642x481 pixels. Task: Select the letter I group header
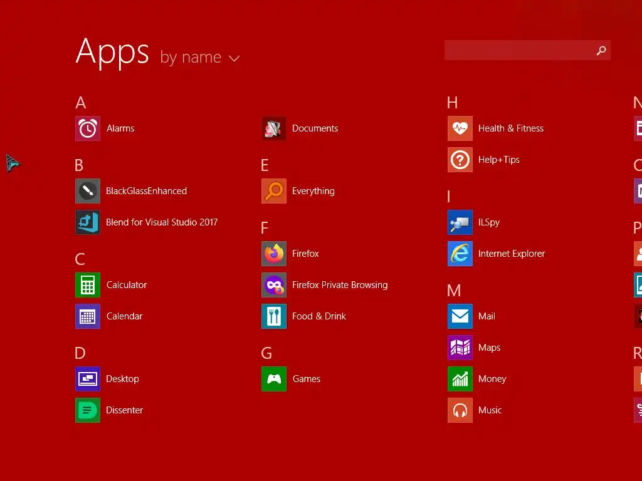pos(449,196)
